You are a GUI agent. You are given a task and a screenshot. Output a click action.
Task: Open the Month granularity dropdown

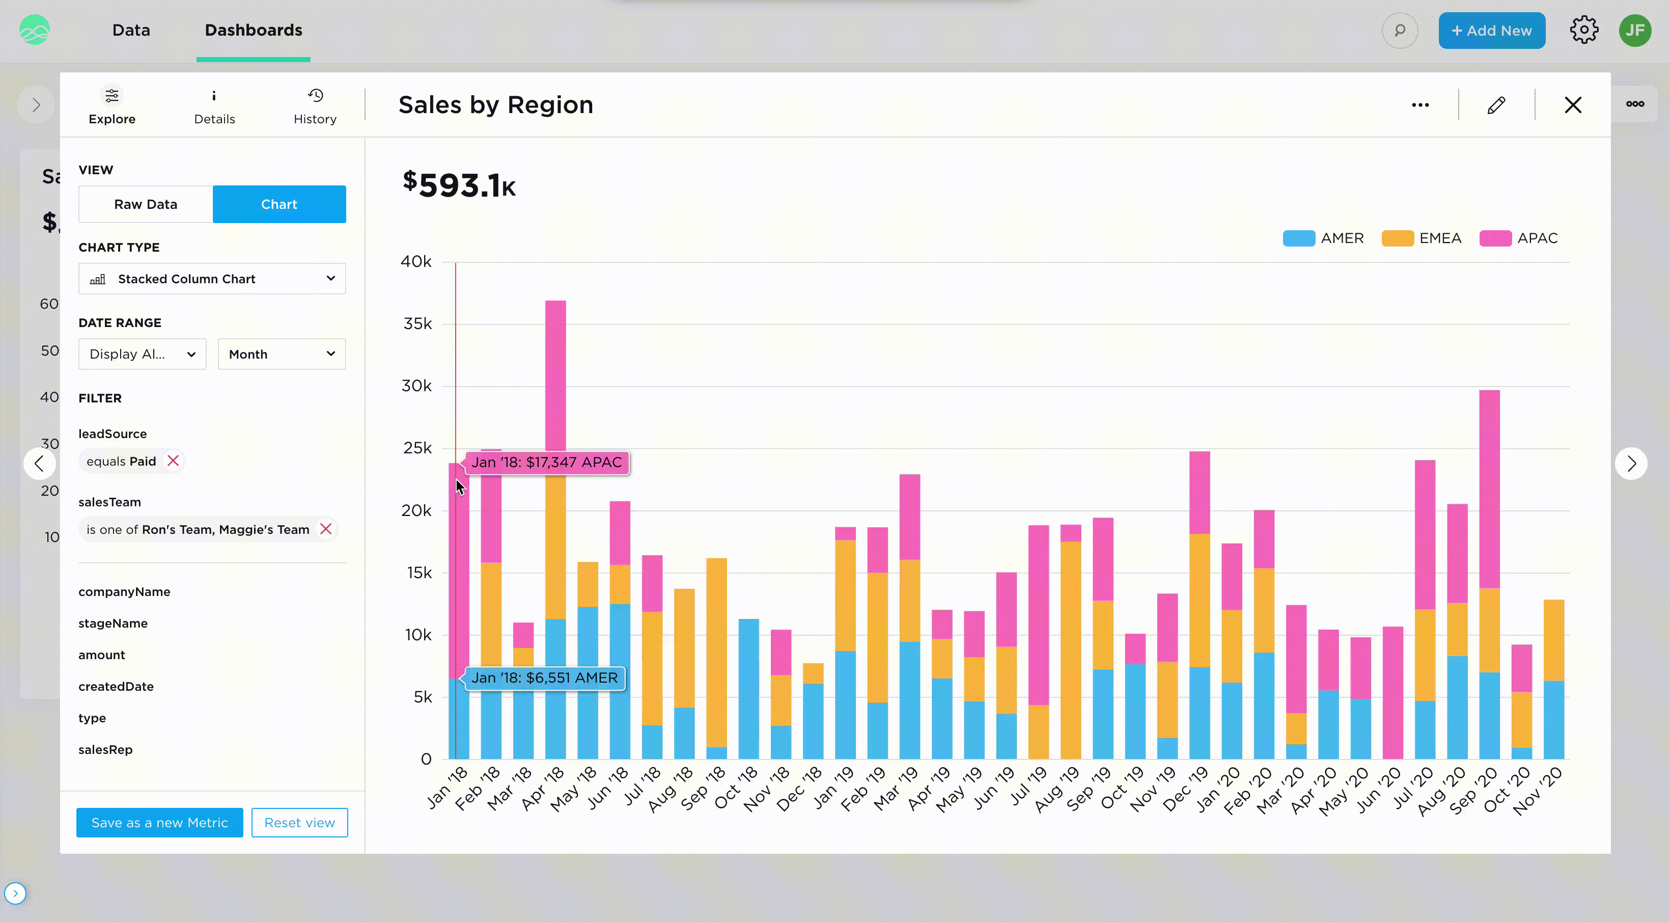pos(282,354)
